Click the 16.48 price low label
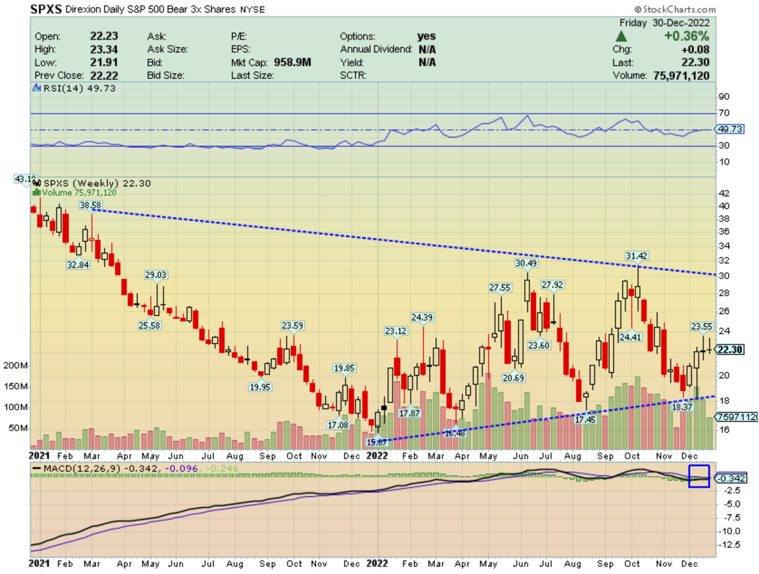Image resolution: width=759 pixels, height=574 pixels. point(455,433)
